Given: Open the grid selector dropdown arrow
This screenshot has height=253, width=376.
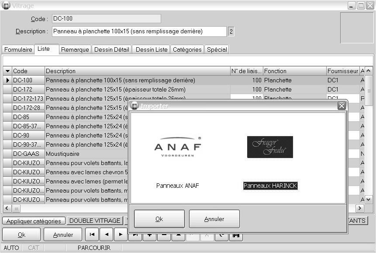Looking at the screenshot, I should pos(7,71).
